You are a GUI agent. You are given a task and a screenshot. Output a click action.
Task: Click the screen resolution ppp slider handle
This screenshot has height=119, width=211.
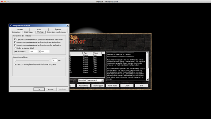tap(16, 60)
